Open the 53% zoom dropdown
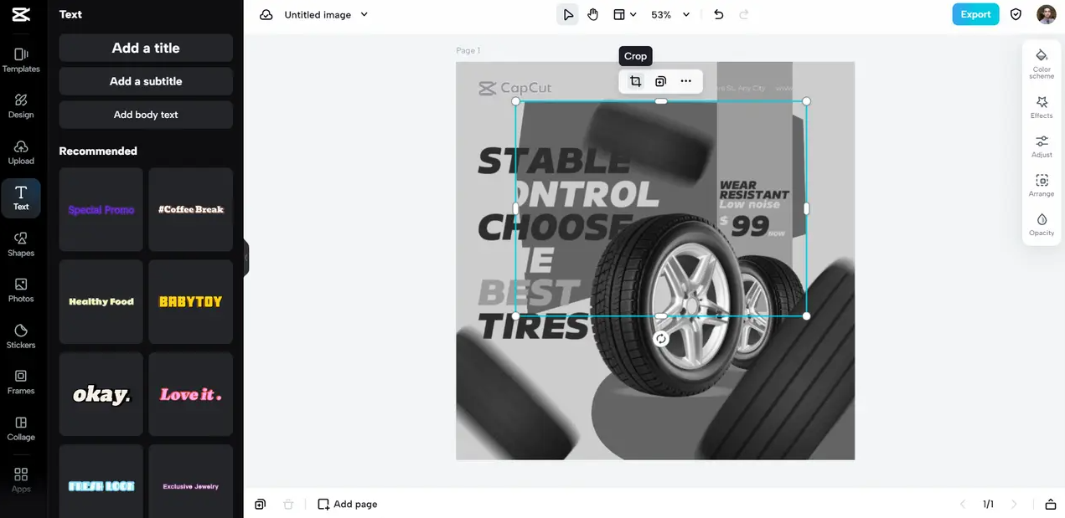The width and height of the screenshot is (1065, 518). [670, 14]
